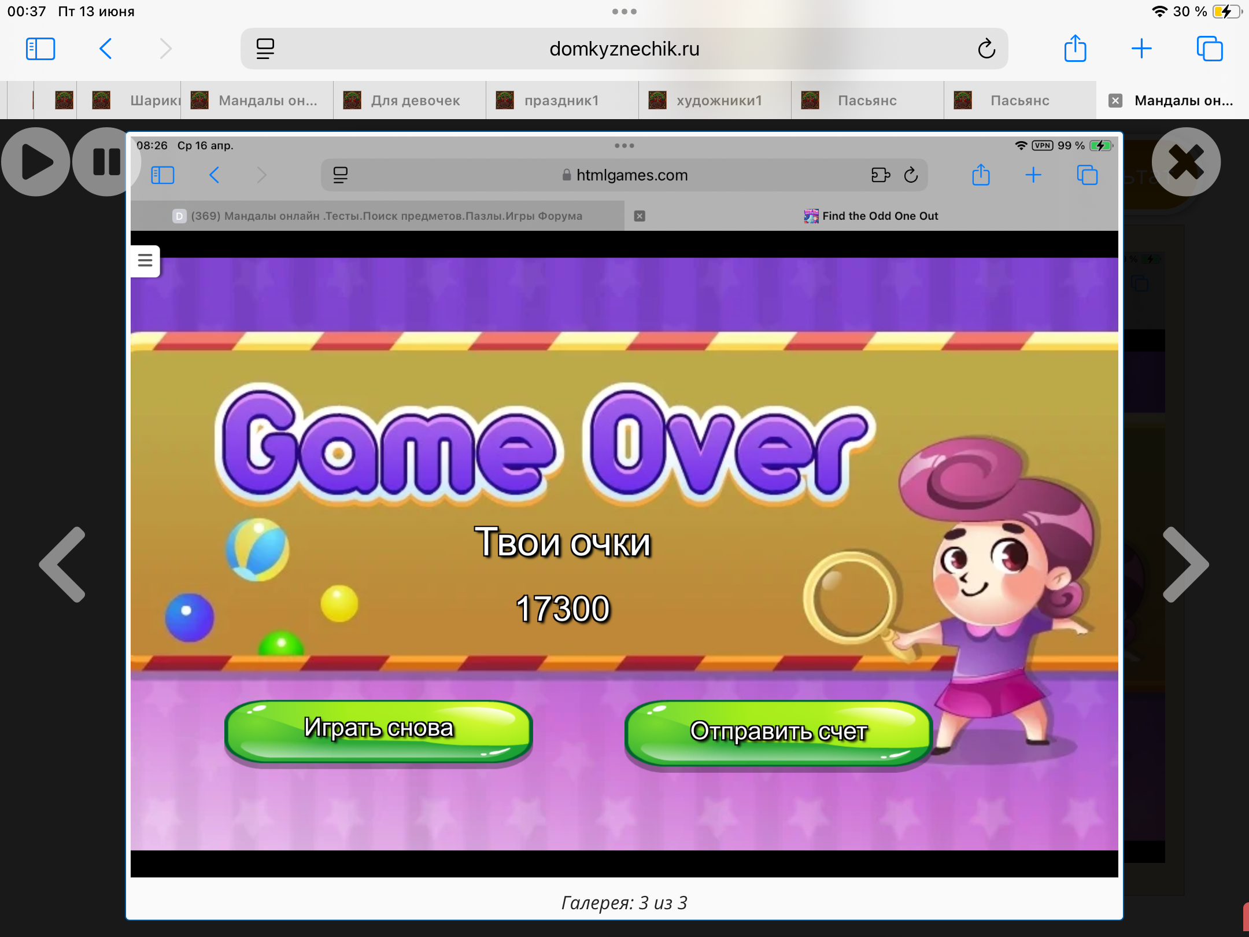1249x937 pixels.
Task: Click the plus icon in inner screenshot
Action: [x=1033, y=175]
